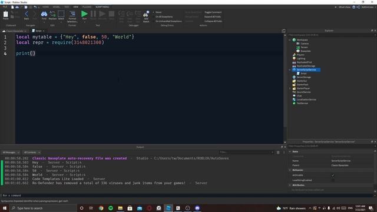Collapse the ServerScriptService tree node
The image size is (377, 212).
(290, 69)
